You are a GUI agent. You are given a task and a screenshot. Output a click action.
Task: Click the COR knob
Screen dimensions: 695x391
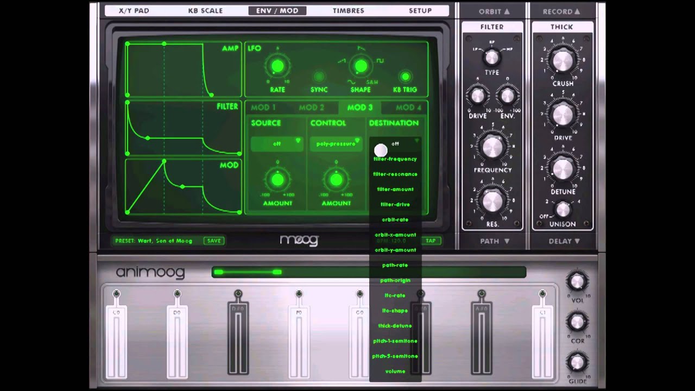tap(577, 321)
